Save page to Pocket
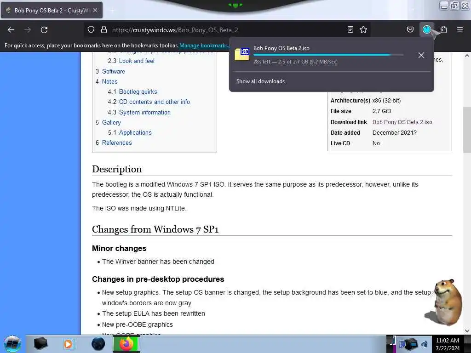Image resolution: width=471 pixels, height=353 pixels. point(410,29)
